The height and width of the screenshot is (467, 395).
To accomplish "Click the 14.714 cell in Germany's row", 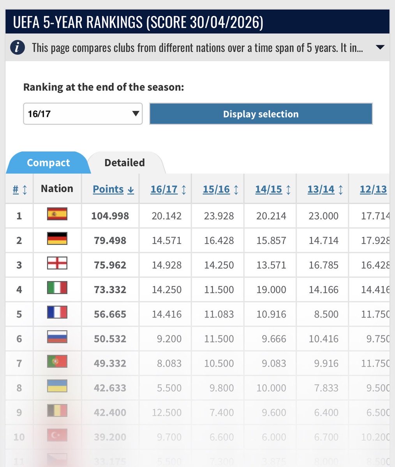I will pyautogui.click(x=323, y=241).
